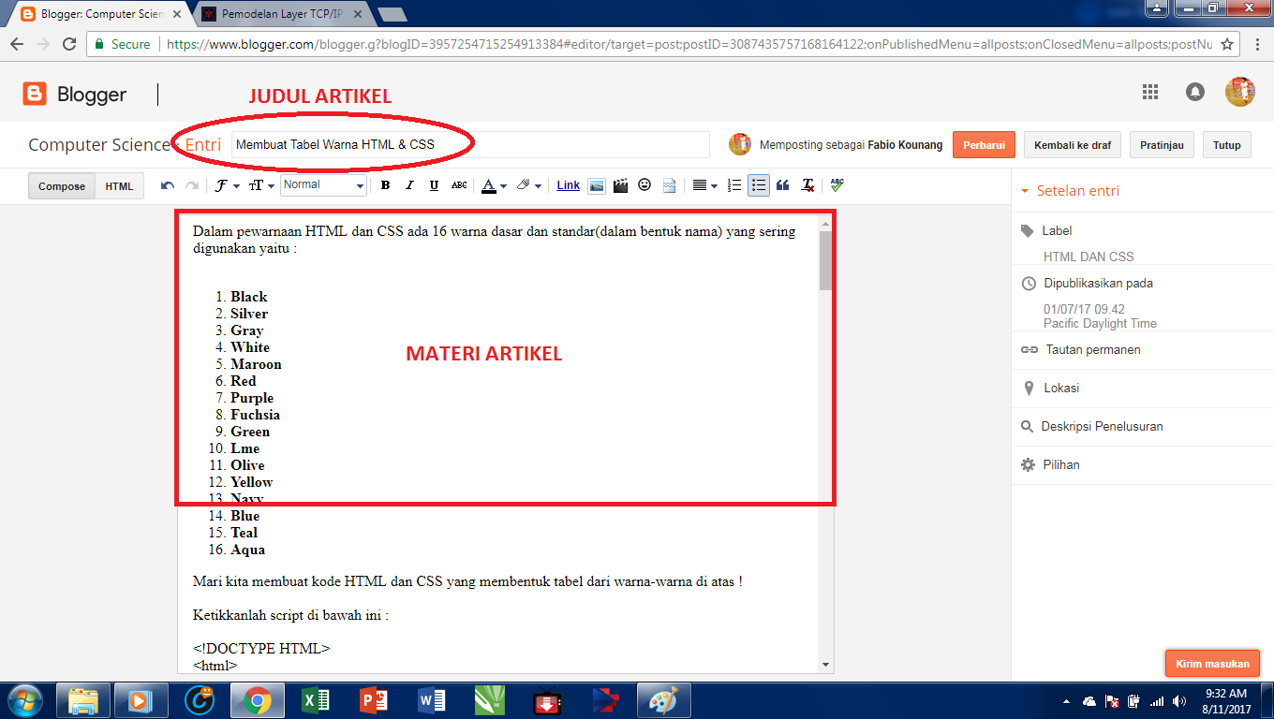The height and width of the screenshot is (719, 1274).
Task: Insert a video using the film icon
Action: [x=620, y=184]
